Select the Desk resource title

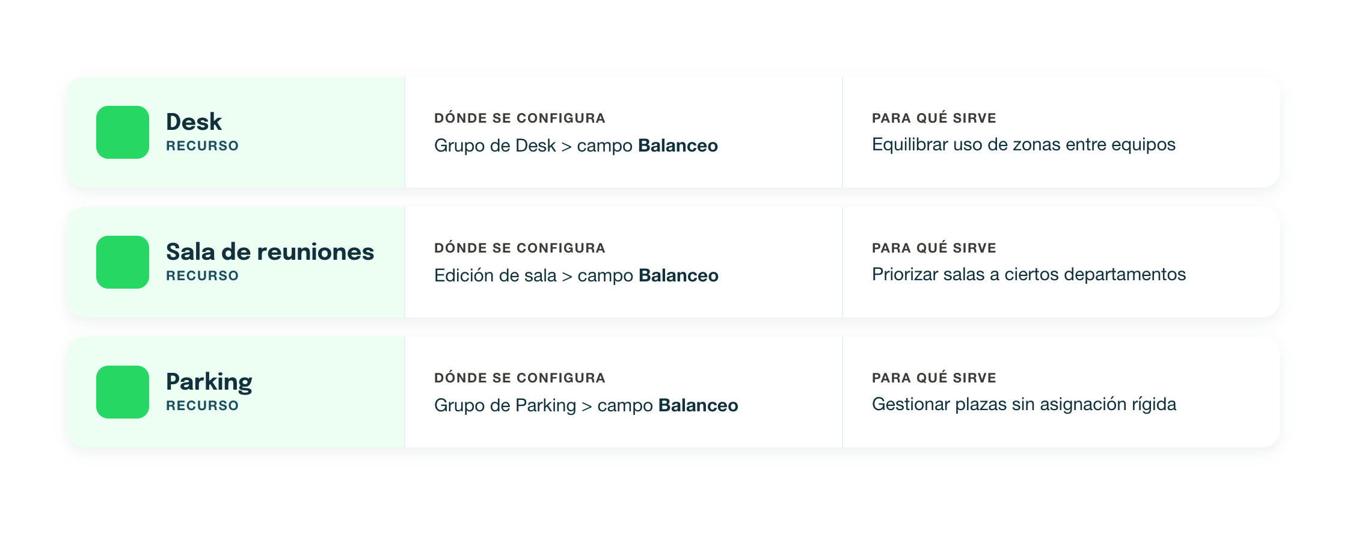[x=194, y=122]
